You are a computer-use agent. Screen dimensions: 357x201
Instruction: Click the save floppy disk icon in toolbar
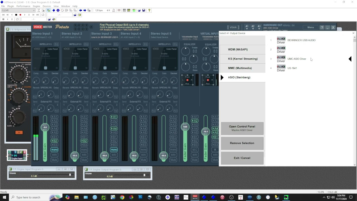[144, 10]
